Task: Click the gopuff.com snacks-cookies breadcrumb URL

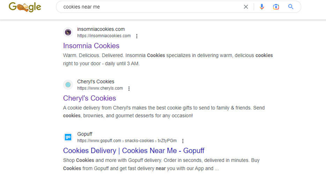Action: (127, 140)
